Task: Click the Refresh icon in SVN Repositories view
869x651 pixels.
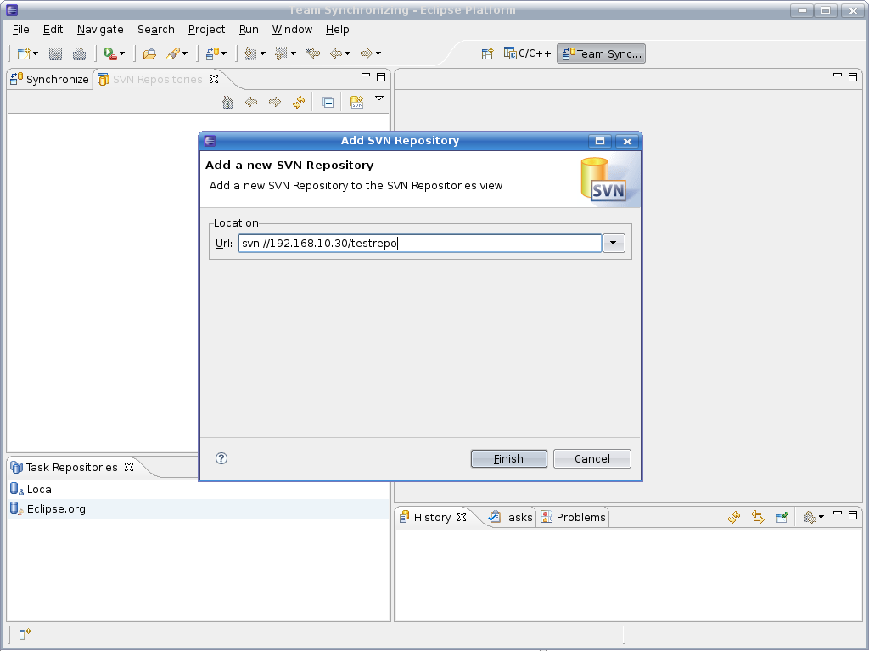Action: [x=299, y=102]
